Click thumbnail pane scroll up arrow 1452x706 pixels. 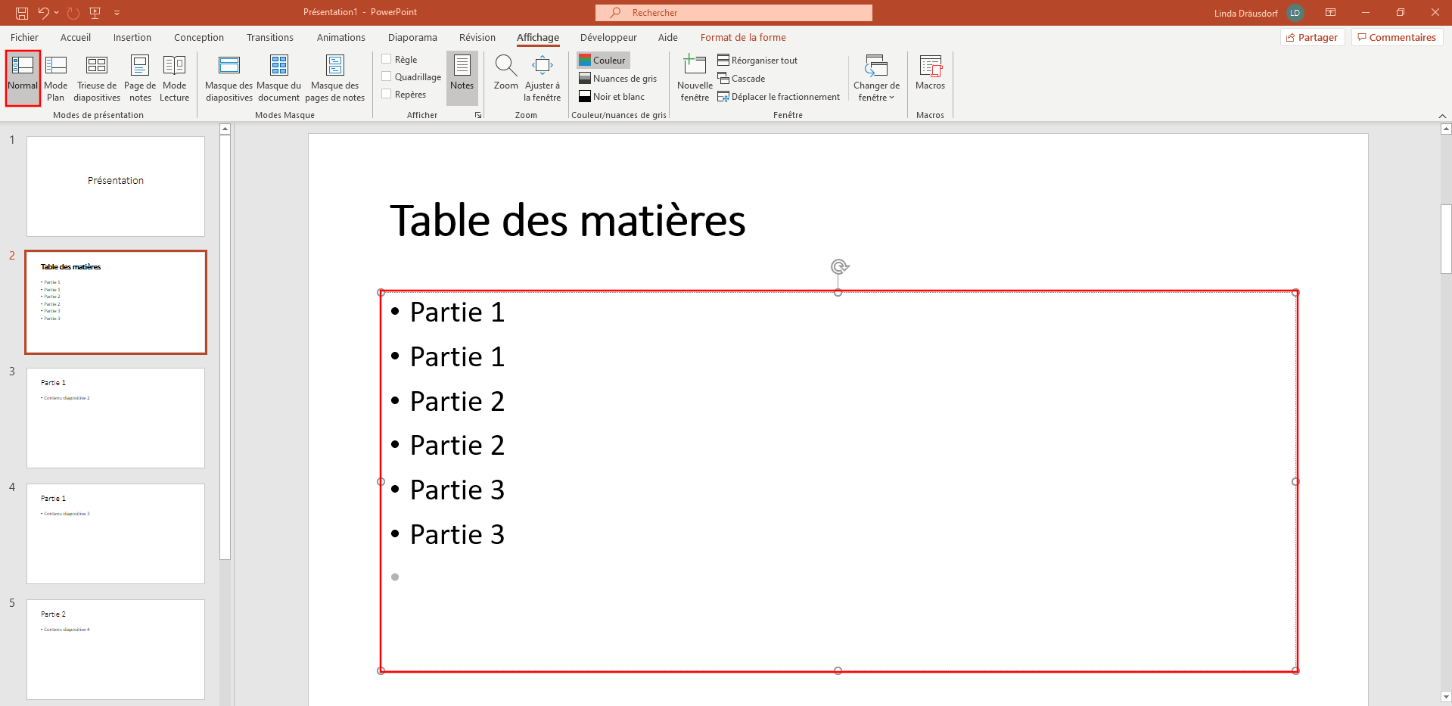[x=225, y=129]
